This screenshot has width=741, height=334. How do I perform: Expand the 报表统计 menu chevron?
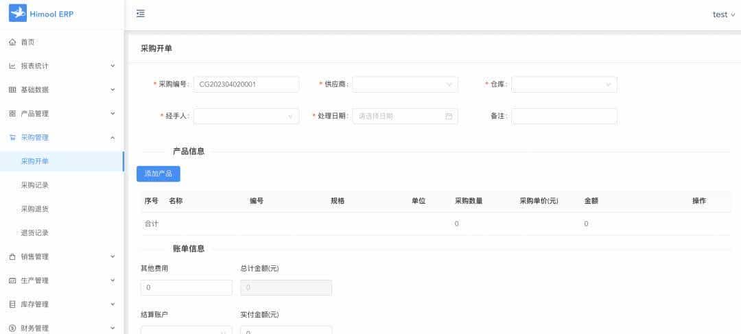(x=113, y=66)
